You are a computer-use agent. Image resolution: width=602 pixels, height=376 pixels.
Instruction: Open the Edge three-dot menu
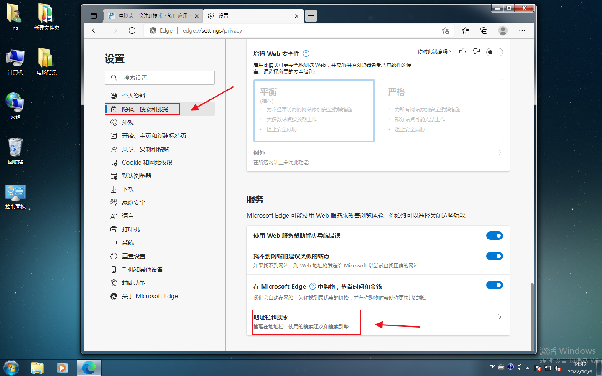click(522, 30)
